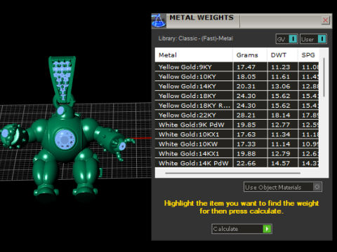Click the 17.47 grams value

(246, 67)
